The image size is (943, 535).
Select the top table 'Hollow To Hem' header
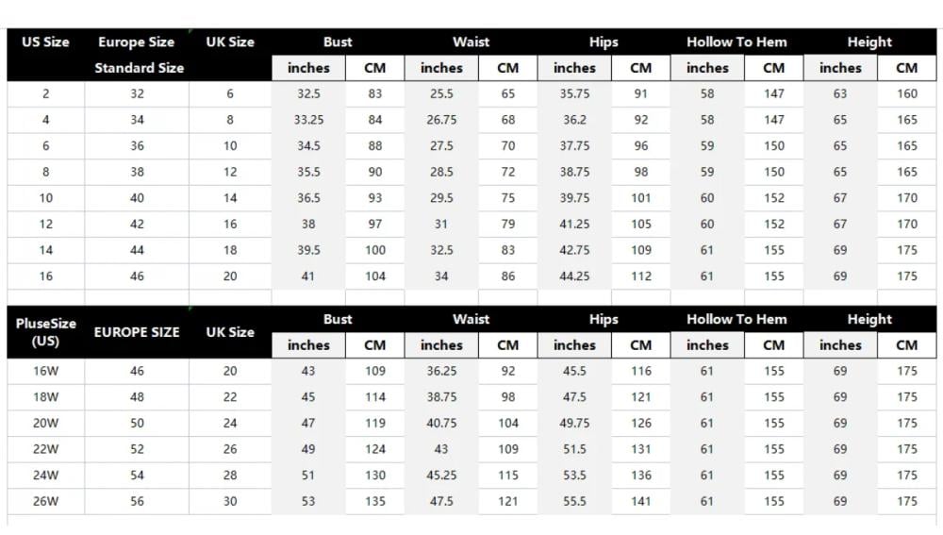(x=736, y=42)
